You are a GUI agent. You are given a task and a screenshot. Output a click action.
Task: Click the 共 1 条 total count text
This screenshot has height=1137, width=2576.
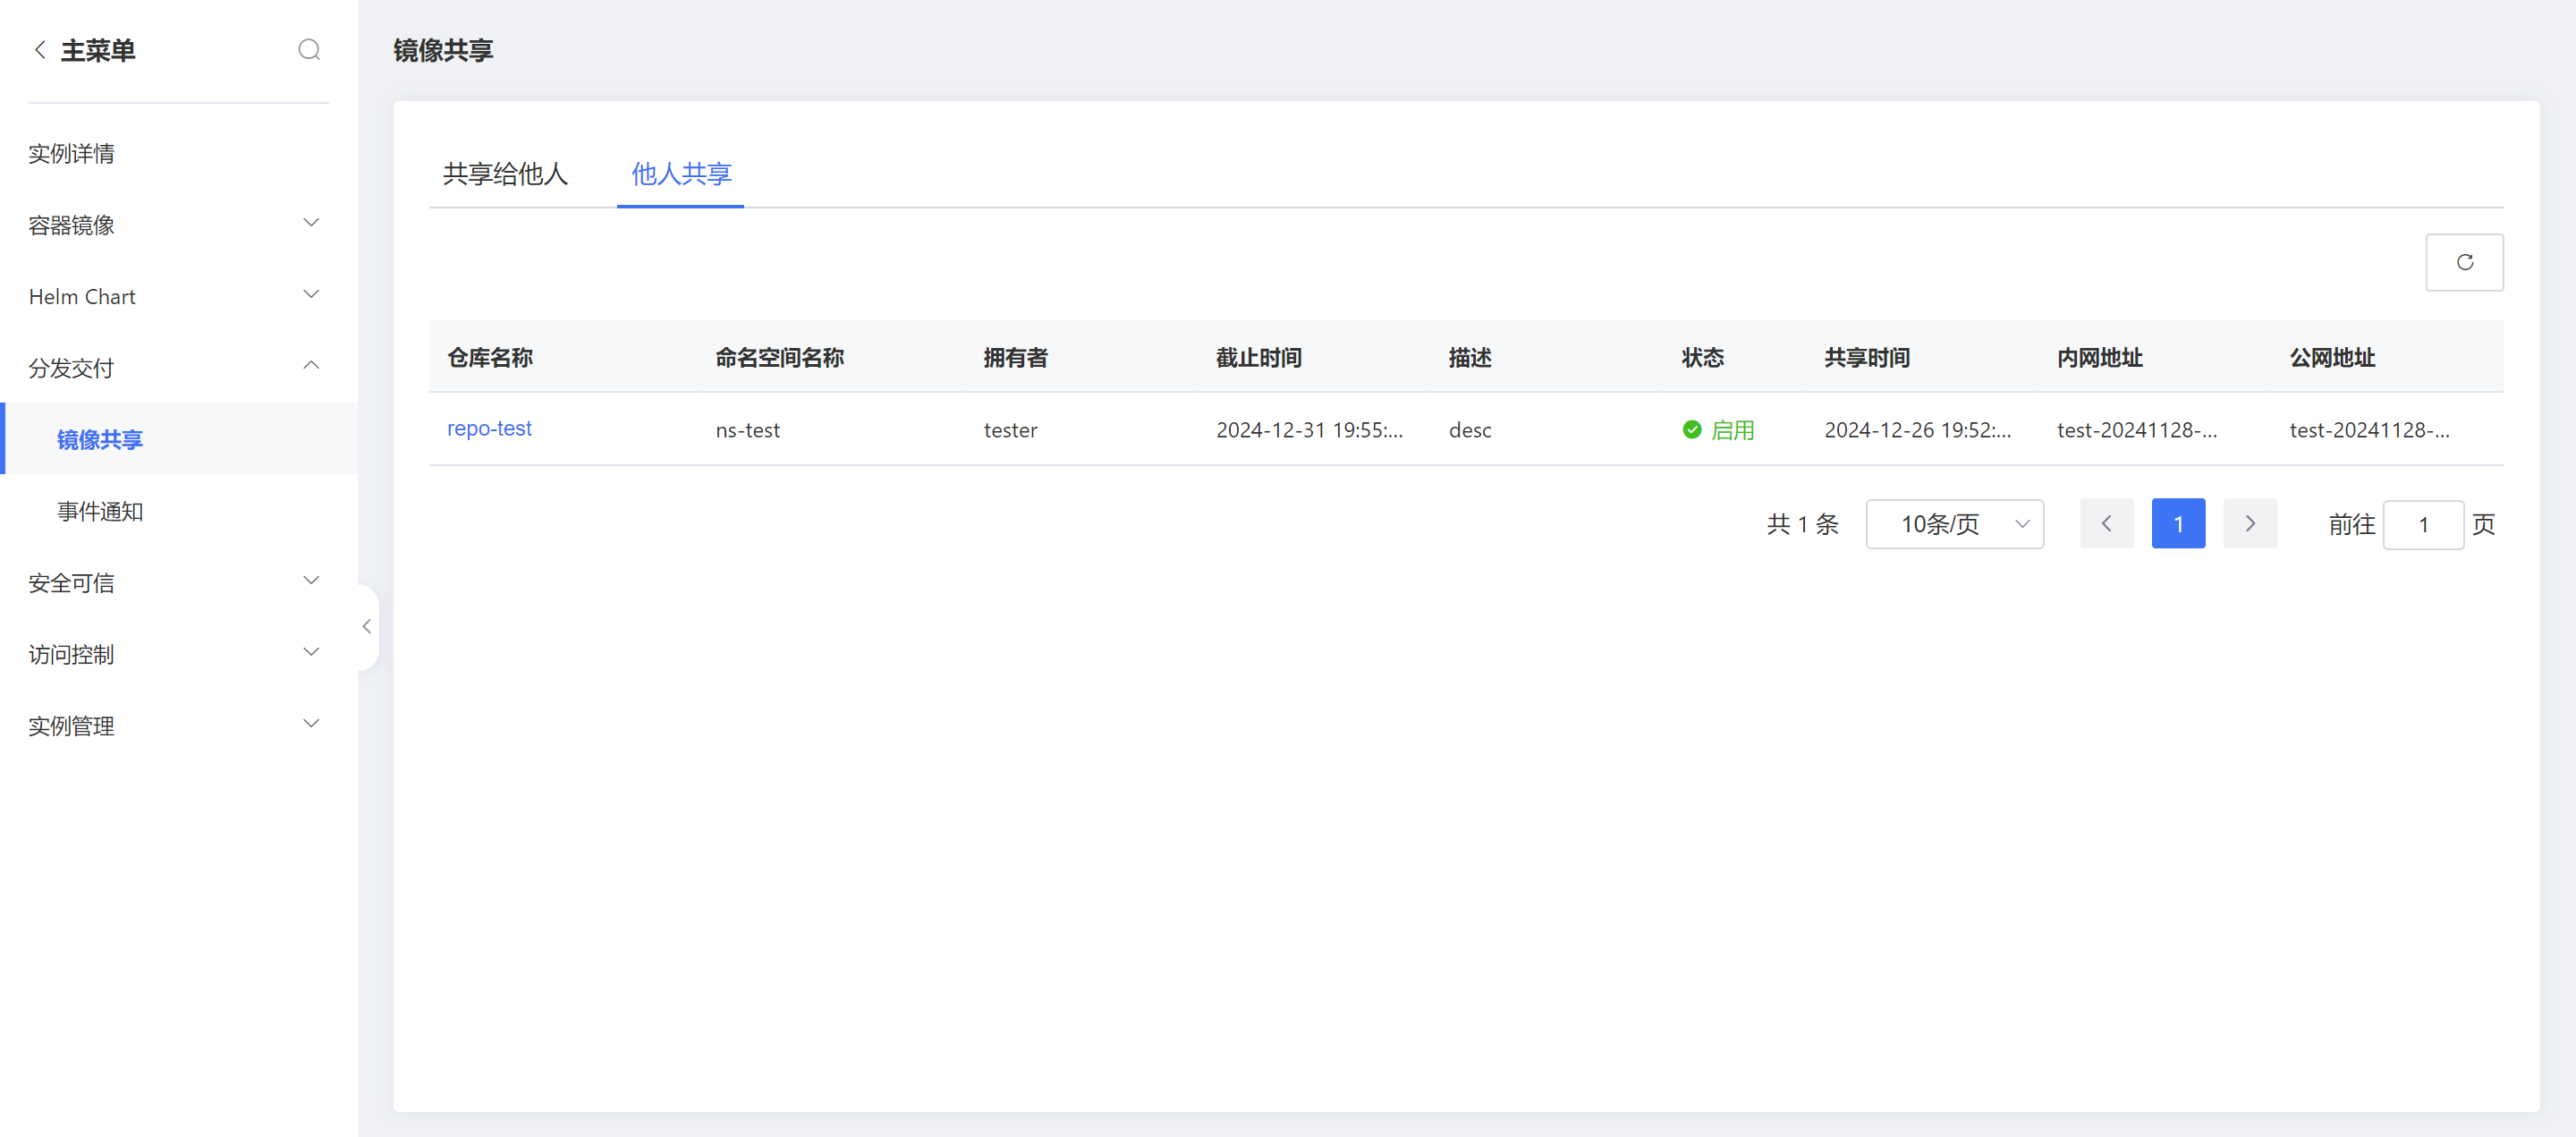click(x=1802, y=524)
